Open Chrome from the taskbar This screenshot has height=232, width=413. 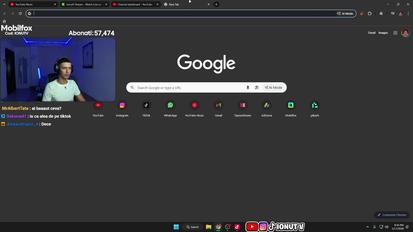pos(218,227)
